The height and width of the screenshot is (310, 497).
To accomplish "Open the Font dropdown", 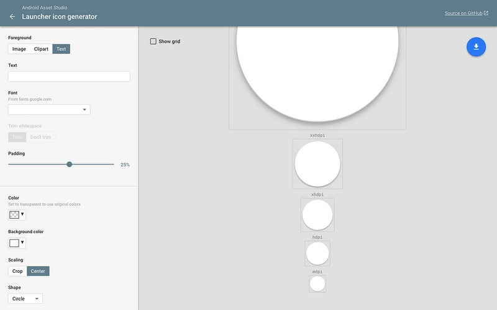I will coord(49,110).
